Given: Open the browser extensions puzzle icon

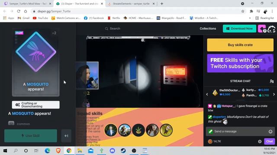Looking at the screenshot, I should (x=251, y=11).
